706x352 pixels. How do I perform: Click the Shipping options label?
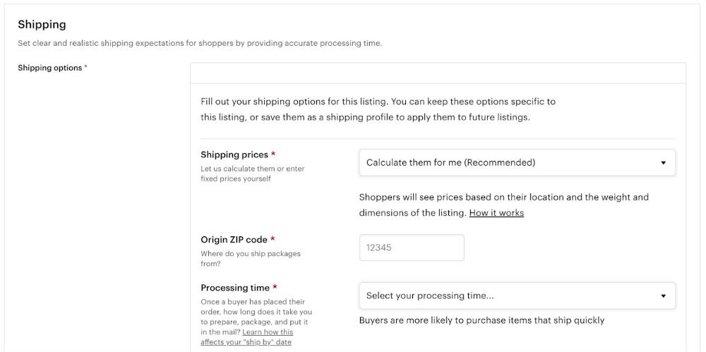tap(49, 68)
